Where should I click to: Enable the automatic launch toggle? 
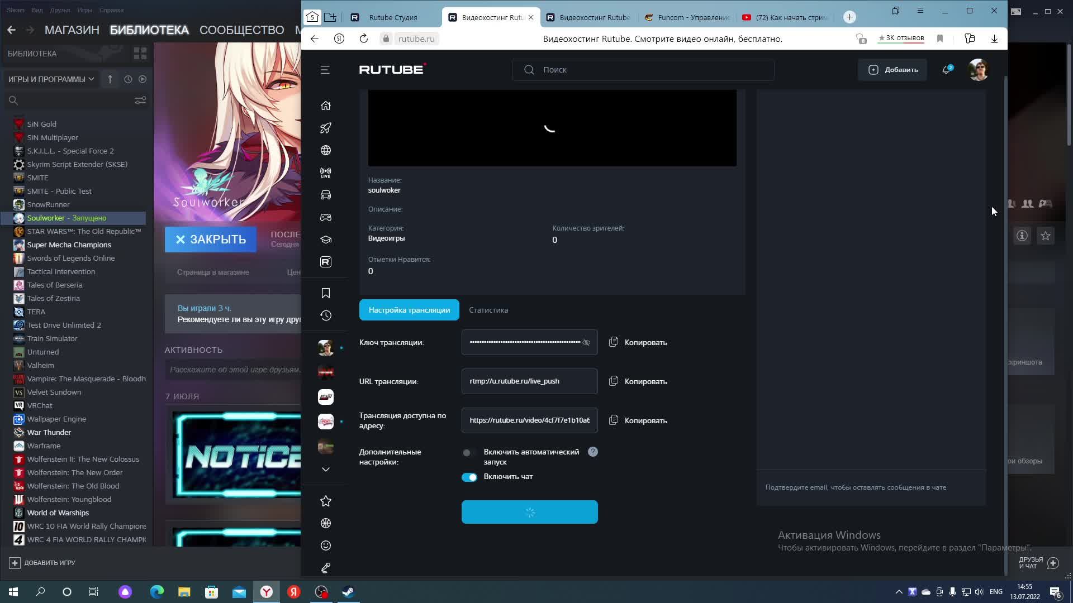(x=469, y=453)
